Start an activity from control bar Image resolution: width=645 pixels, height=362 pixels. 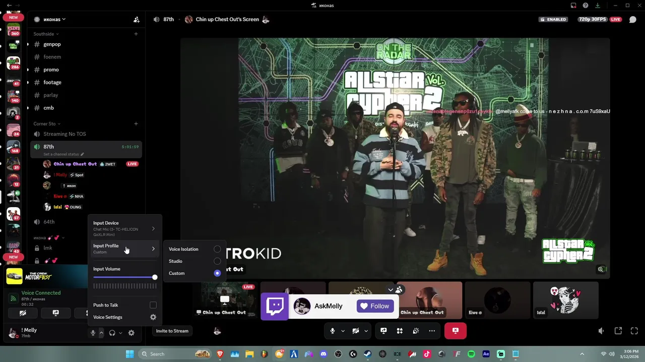click(400, 331)
